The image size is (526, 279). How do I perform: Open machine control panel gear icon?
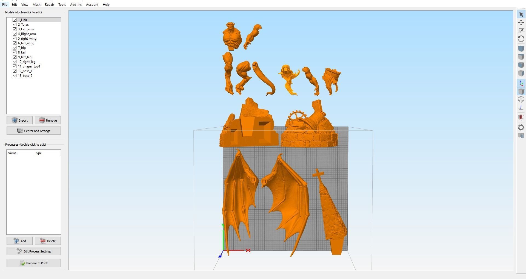521,127
